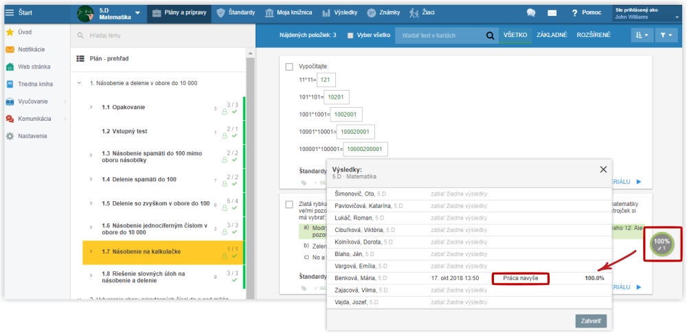Open the logged-in user John Williams dropdown
This screenshot has height=333, width=687.
coord(646,14)
